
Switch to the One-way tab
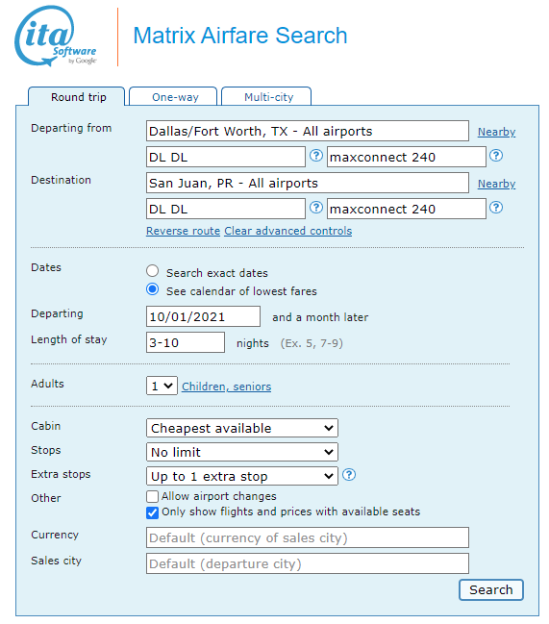[x=173, y=97]
